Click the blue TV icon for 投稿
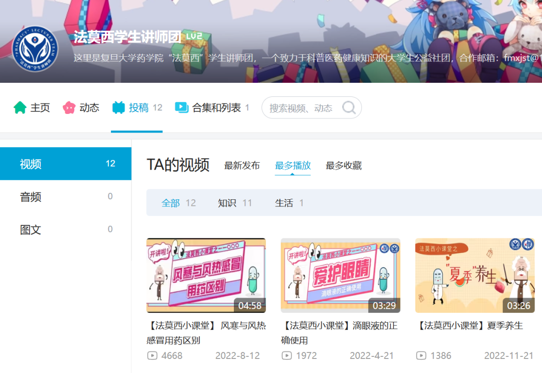The width and height of the screenshot is (542, 373). (118, 107)
